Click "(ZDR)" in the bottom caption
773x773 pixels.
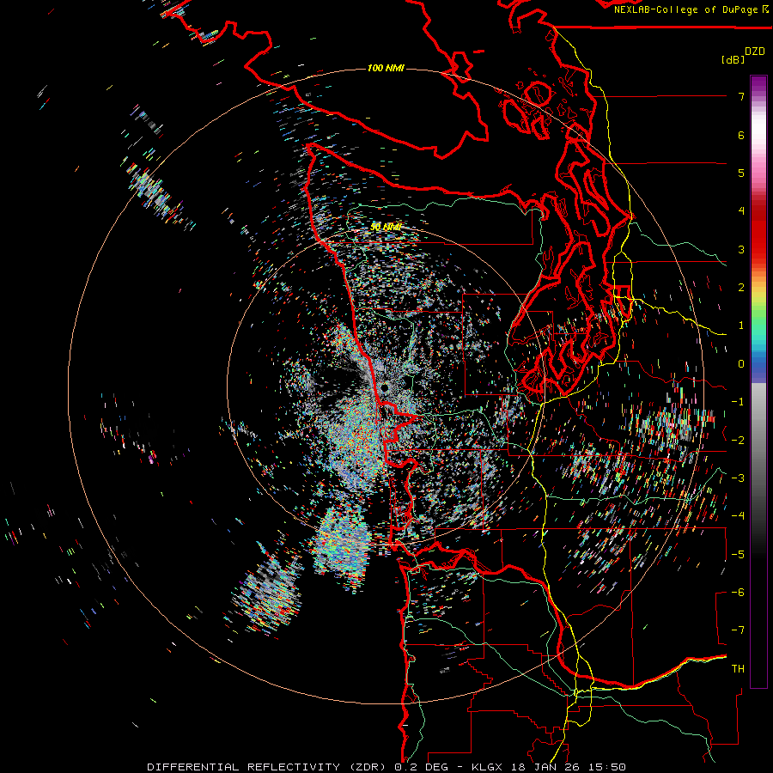pos(368,767)
